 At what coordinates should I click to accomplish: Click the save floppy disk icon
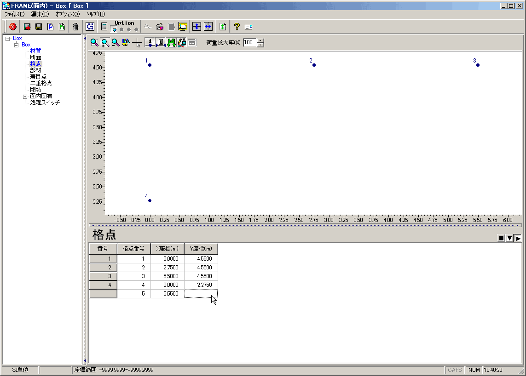coord(39,27)
